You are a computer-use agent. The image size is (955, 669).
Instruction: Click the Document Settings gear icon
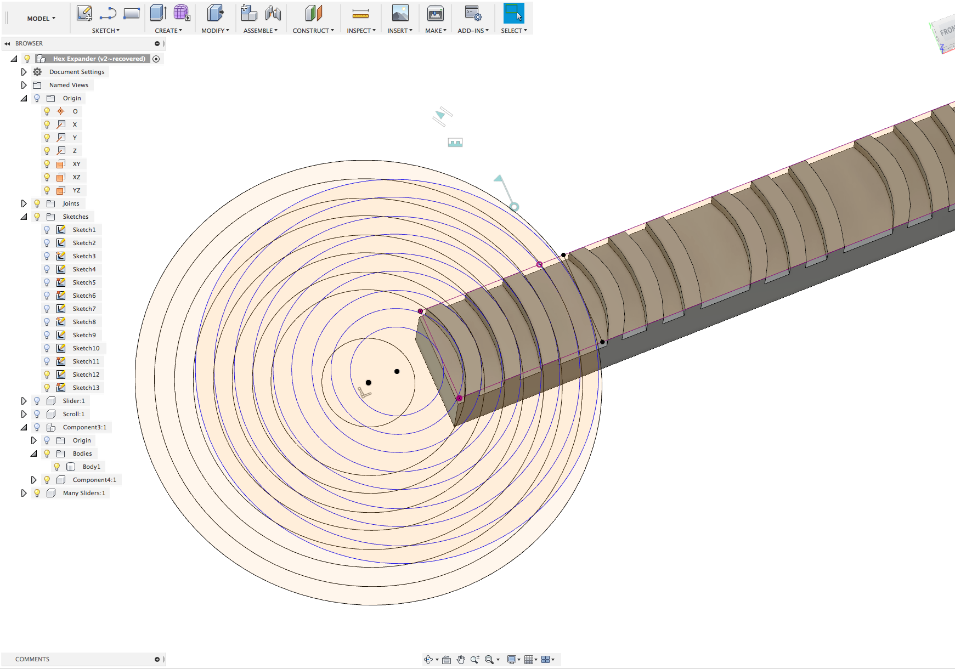tap(37, 72)
